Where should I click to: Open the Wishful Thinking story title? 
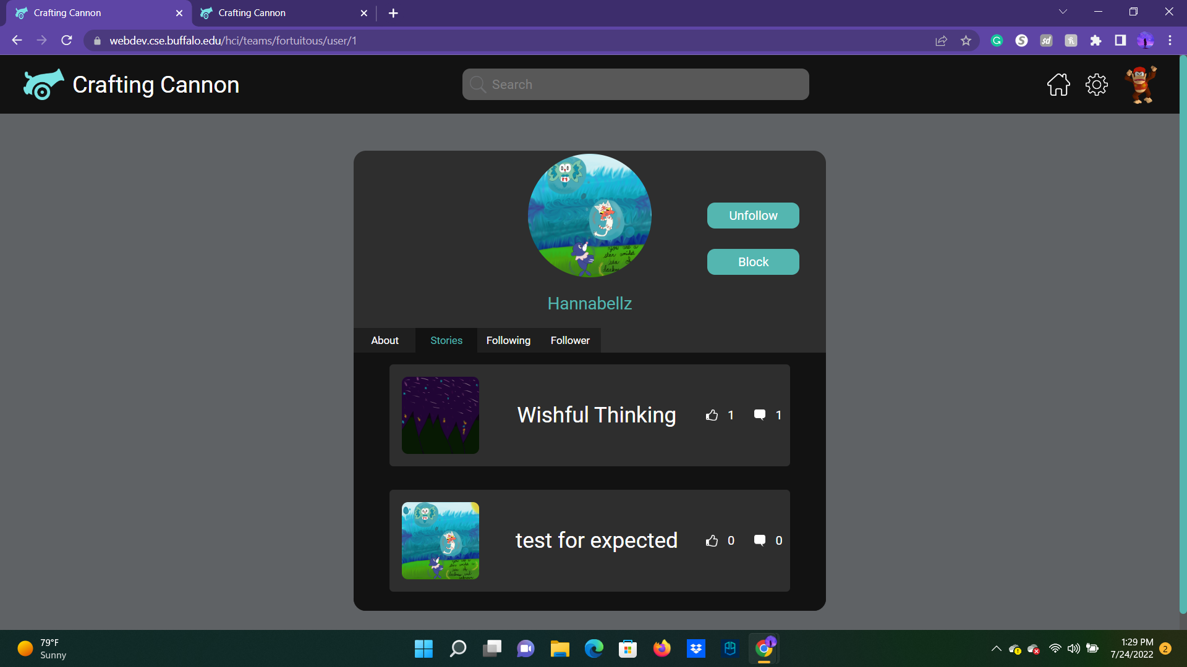coord(597,415)
